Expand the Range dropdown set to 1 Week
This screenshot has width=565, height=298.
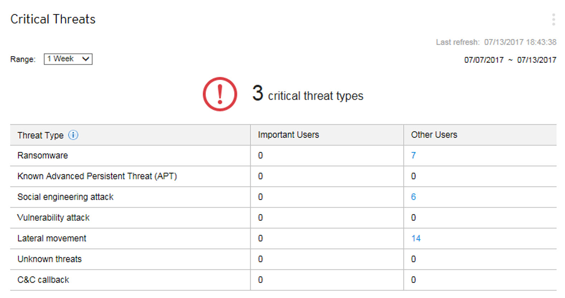68,59
